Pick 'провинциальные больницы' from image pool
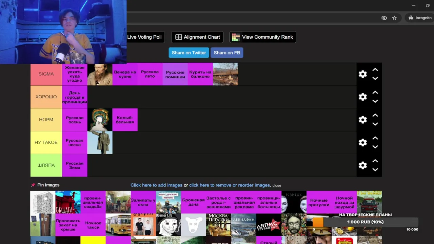434x244 pixels. click(269, 202)
